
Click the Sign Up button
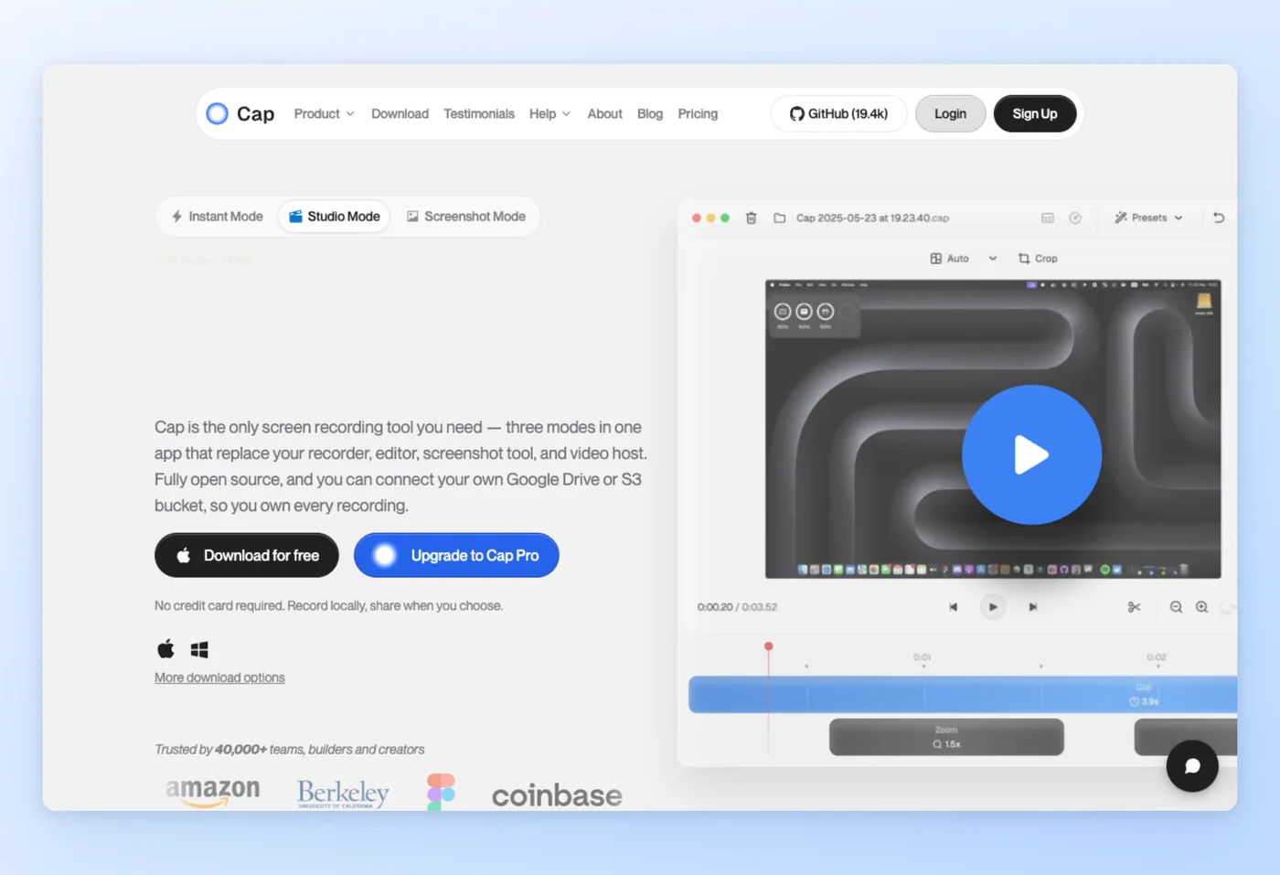[x=1034, y=113]
